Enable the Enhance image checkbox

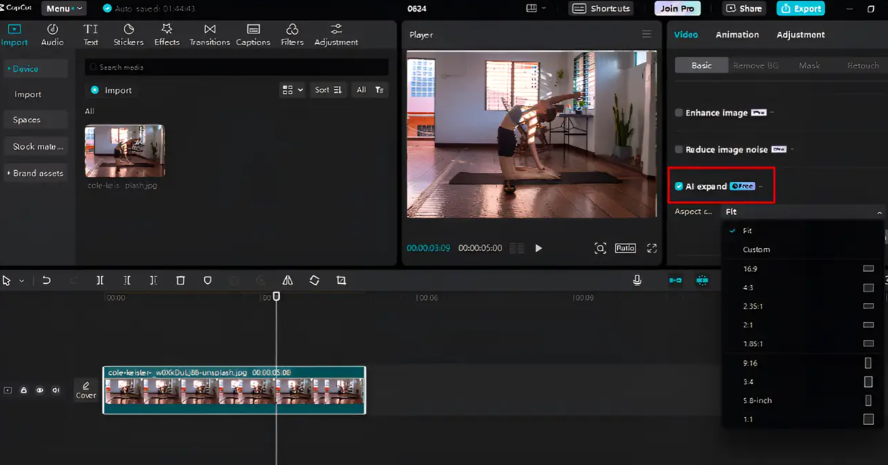(x=679, y=113)
